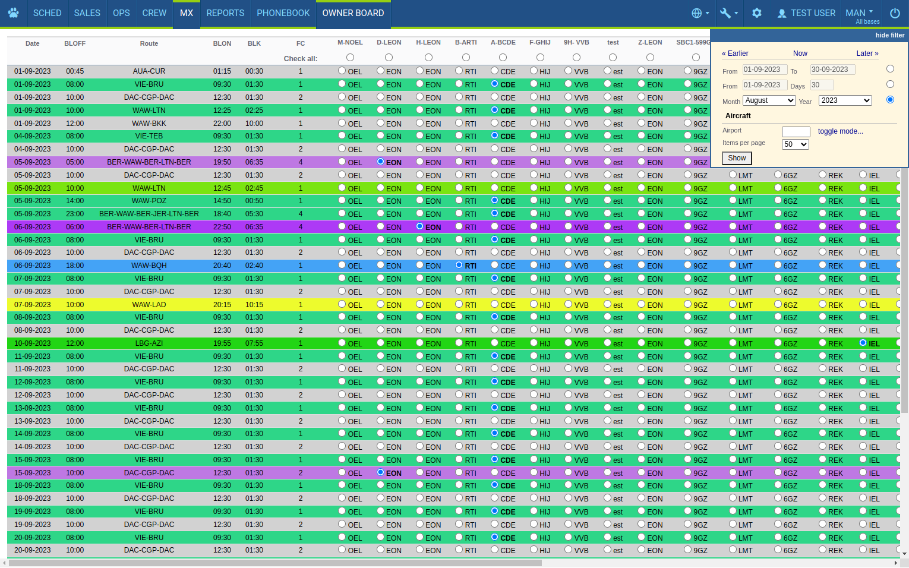This screenshot has width=909, height=568.
Task: Click the power logout icon
Action: 895,13
